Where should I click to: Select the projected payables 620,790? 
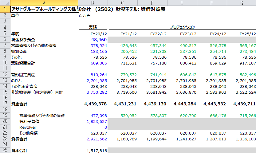click(188, 116)
